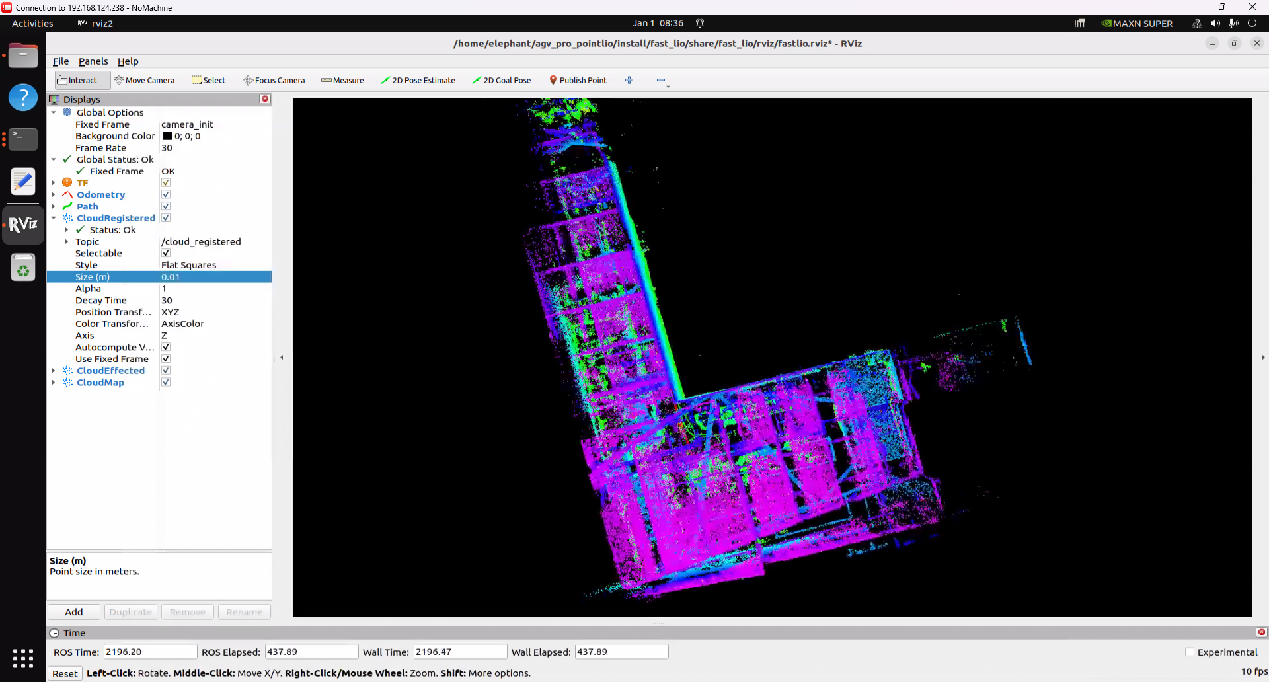Collapse the Global Status tree node
Viewport: 1269px width, 682px height.
[x=54, y=159]
